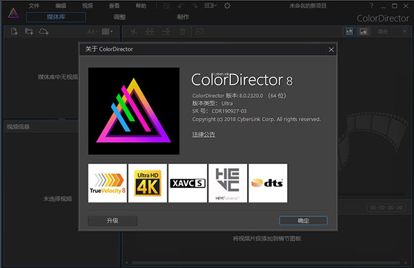This screenshot has width=414, height=268.
Task: Click the version text 8.0.2320.0
Action: (x=251, y=96)
